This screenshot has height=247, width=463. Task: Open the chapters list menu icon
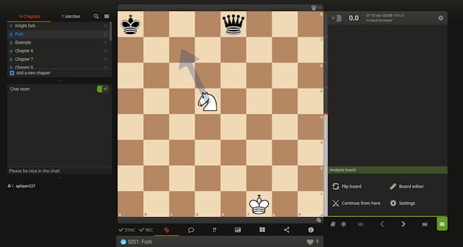pyautogui.click(x=107, y=16)
